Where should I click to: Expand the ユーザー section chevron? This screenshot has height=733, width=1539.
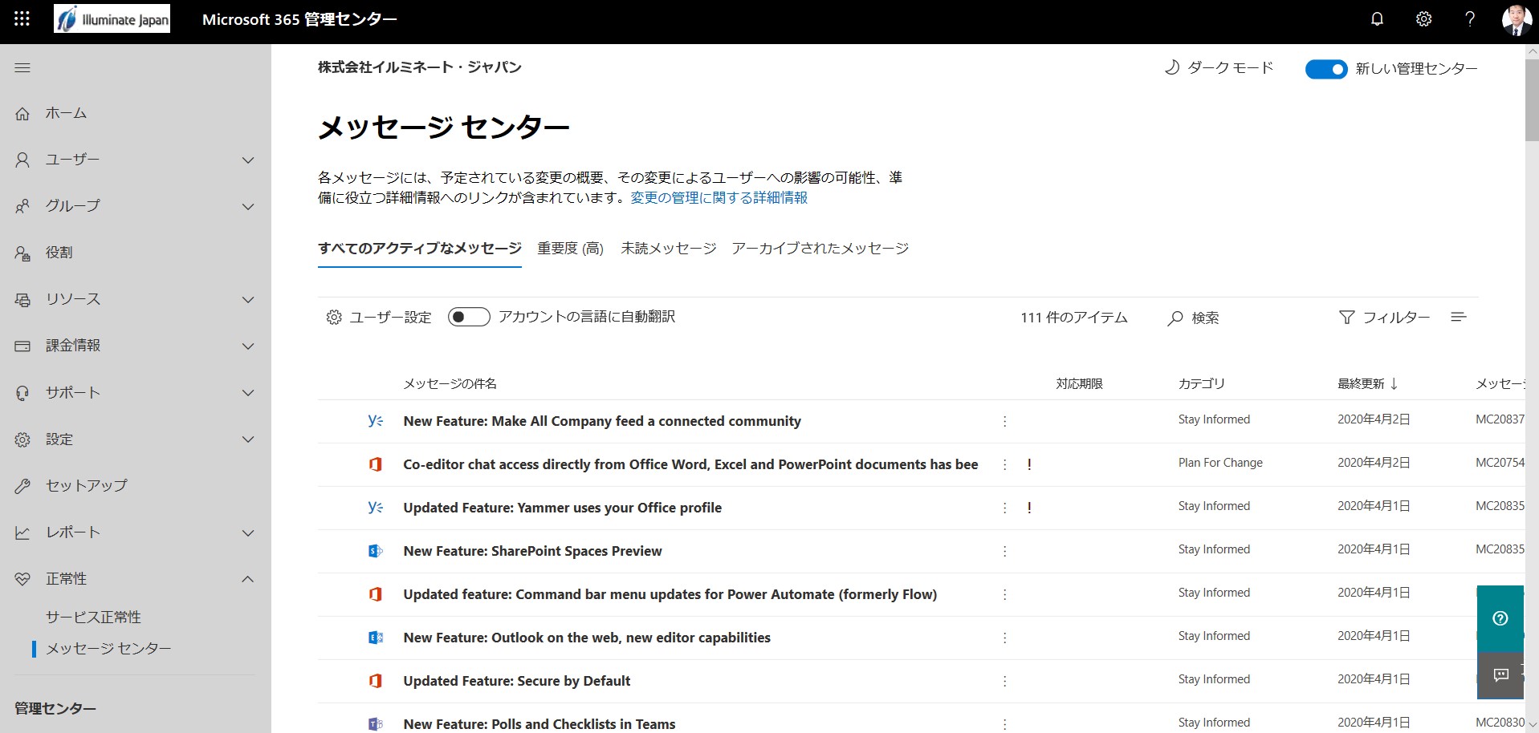tap(248, 160)
